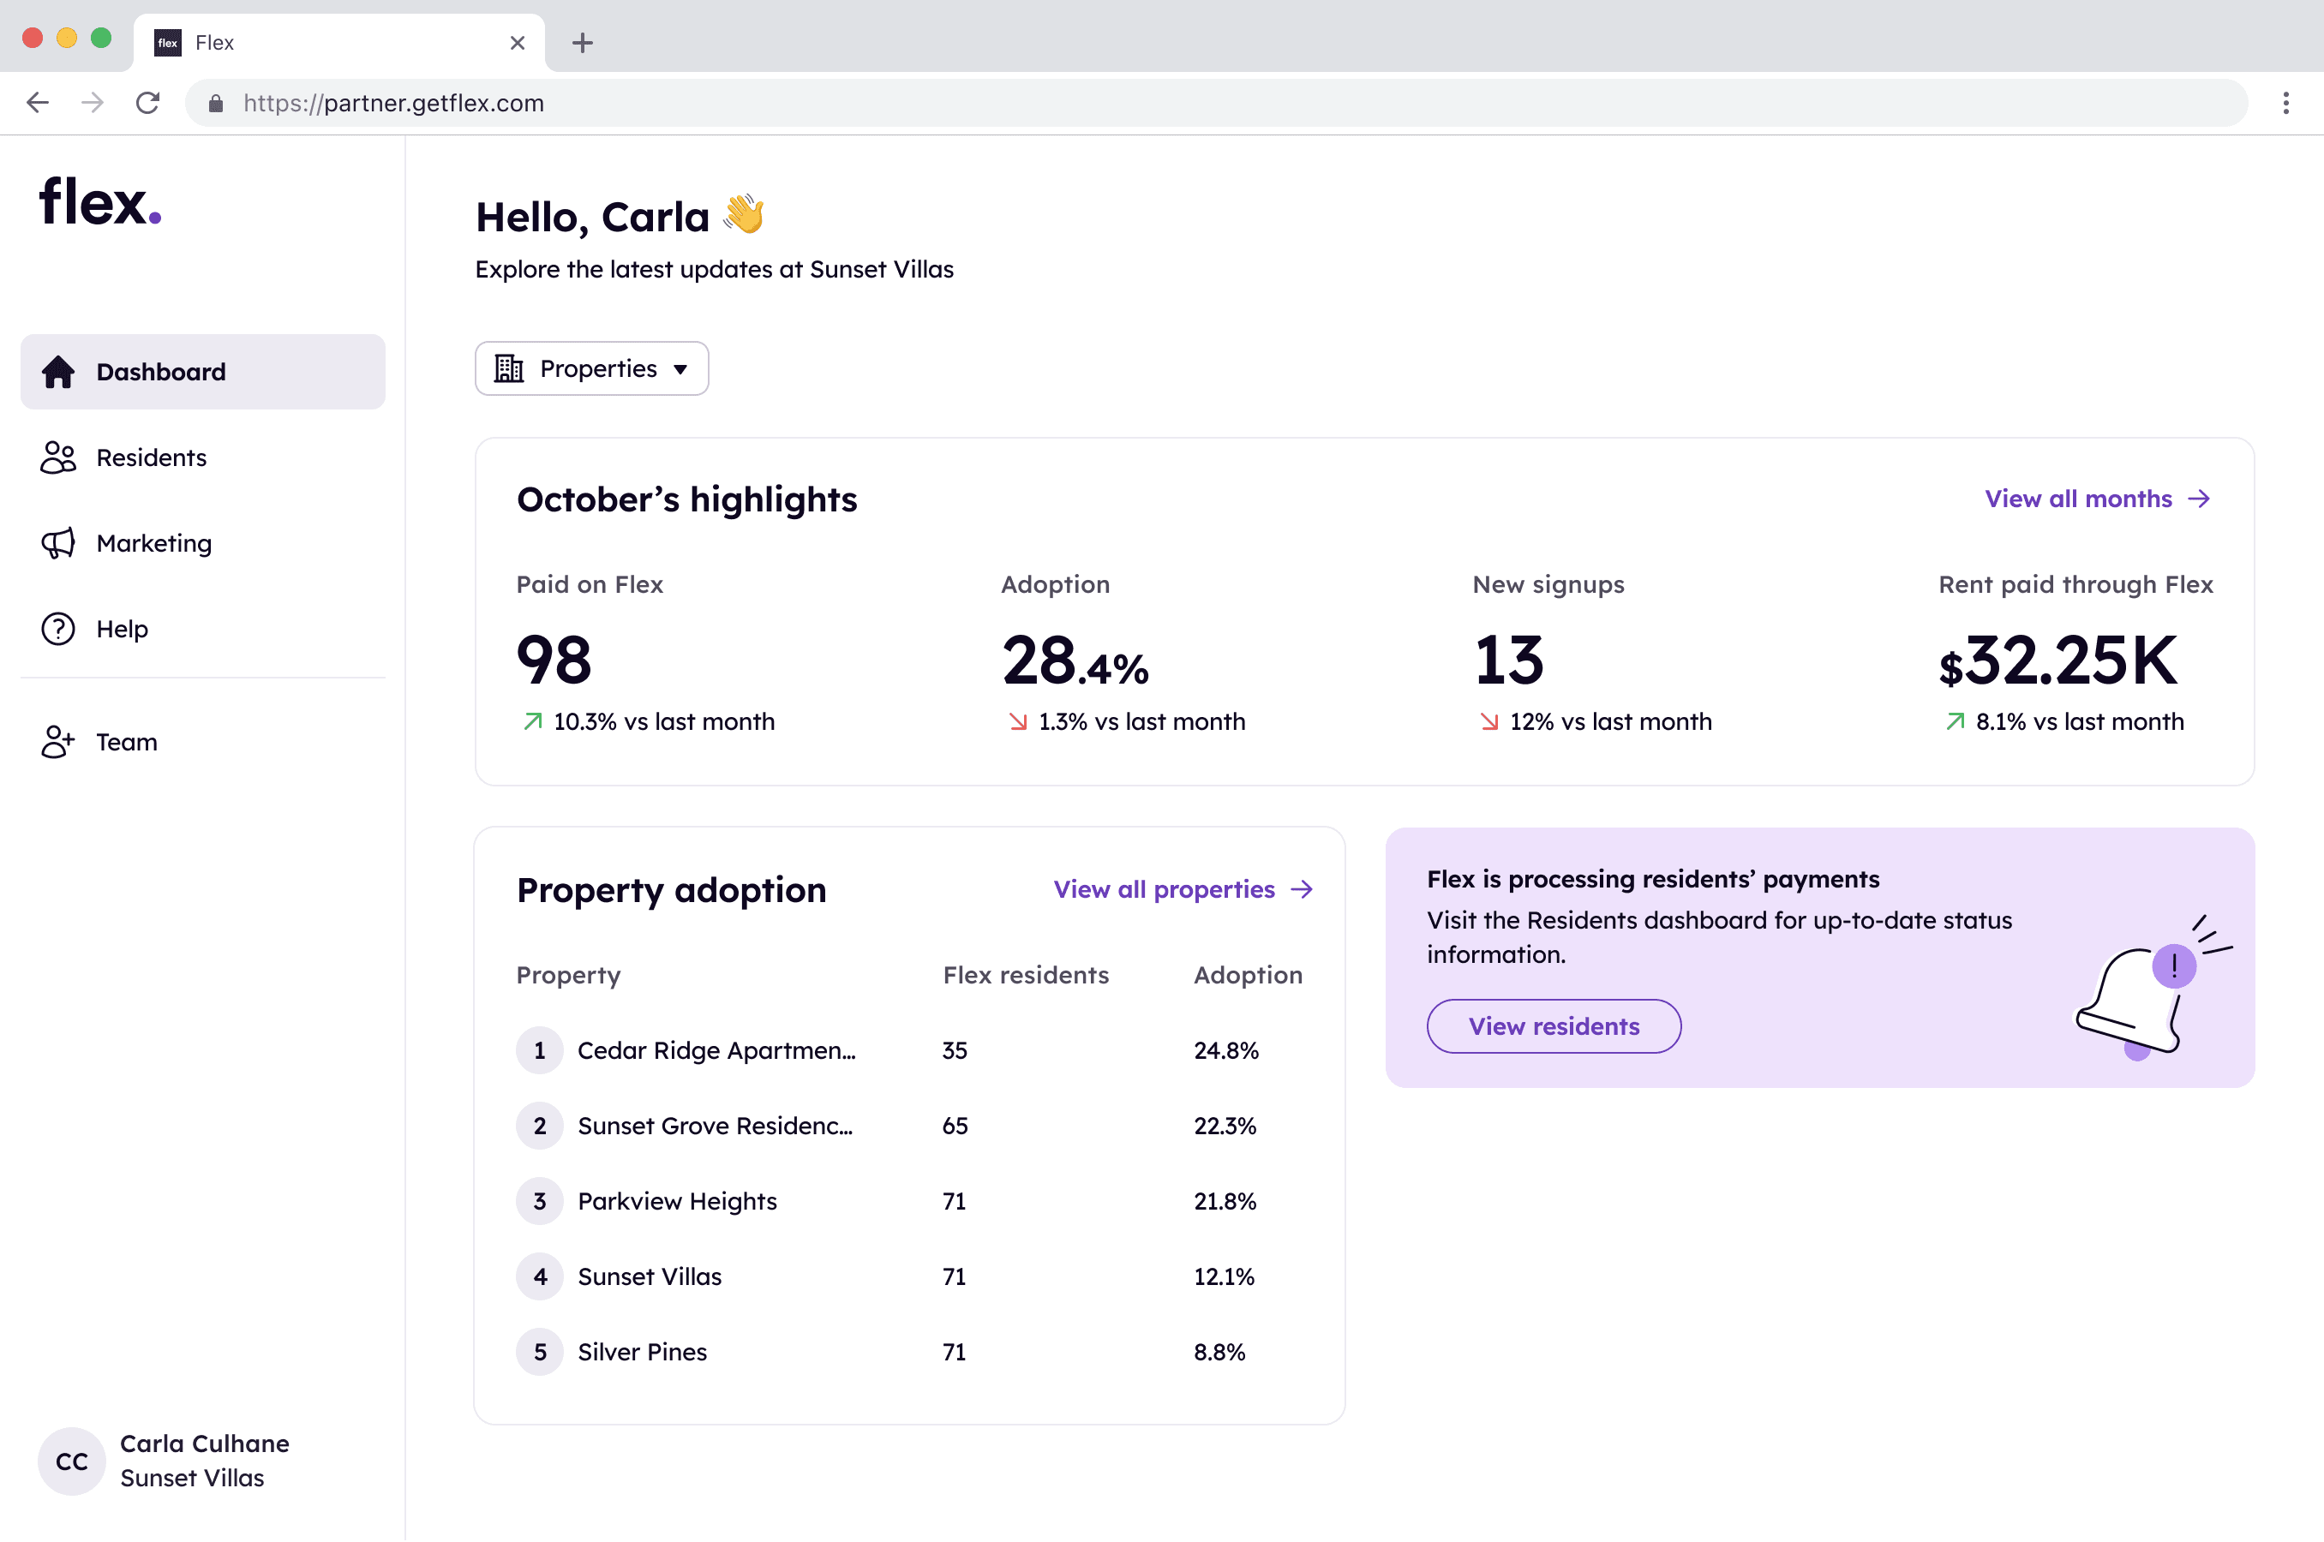Click the Residents people icon
Viewport: 2324px width, 1542px height.
58,457
